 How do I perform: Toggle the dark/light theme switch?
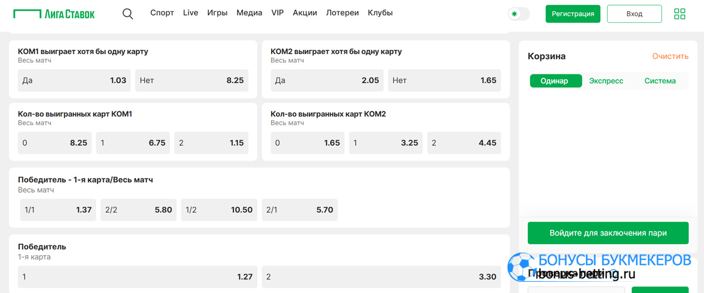[x=519, y=13]
